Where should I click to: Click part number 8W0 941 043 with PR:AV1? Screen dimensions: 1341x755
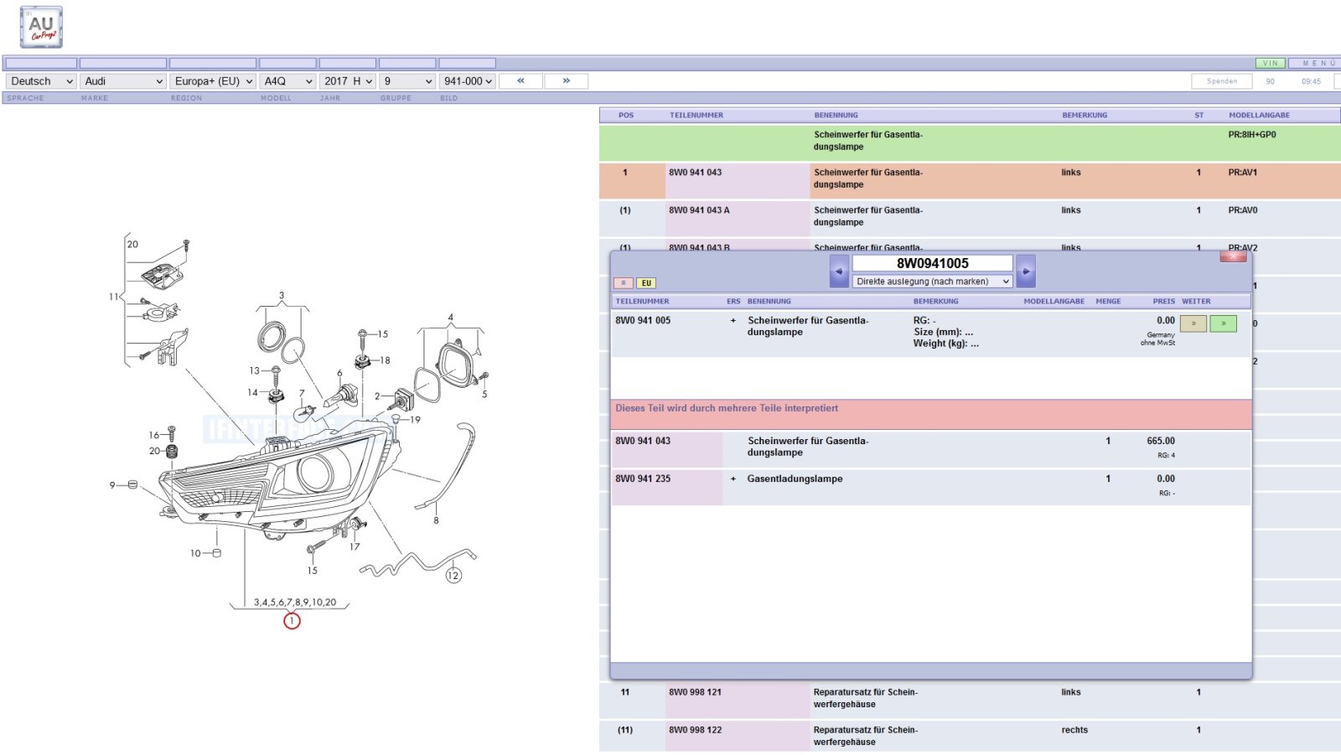(x=695, y=173)
